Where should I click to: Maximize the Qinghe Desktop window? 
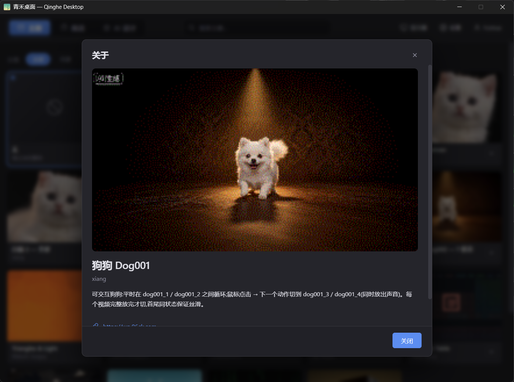point(481,7)
